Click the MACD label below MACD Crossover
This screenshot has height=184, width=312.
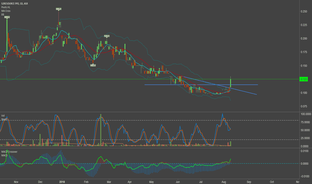click(x=4, y=155)
